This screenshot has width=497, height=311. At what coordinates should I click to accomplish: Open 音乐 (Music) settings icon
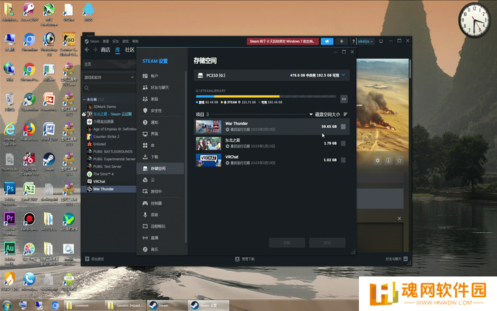pos(145,249)
